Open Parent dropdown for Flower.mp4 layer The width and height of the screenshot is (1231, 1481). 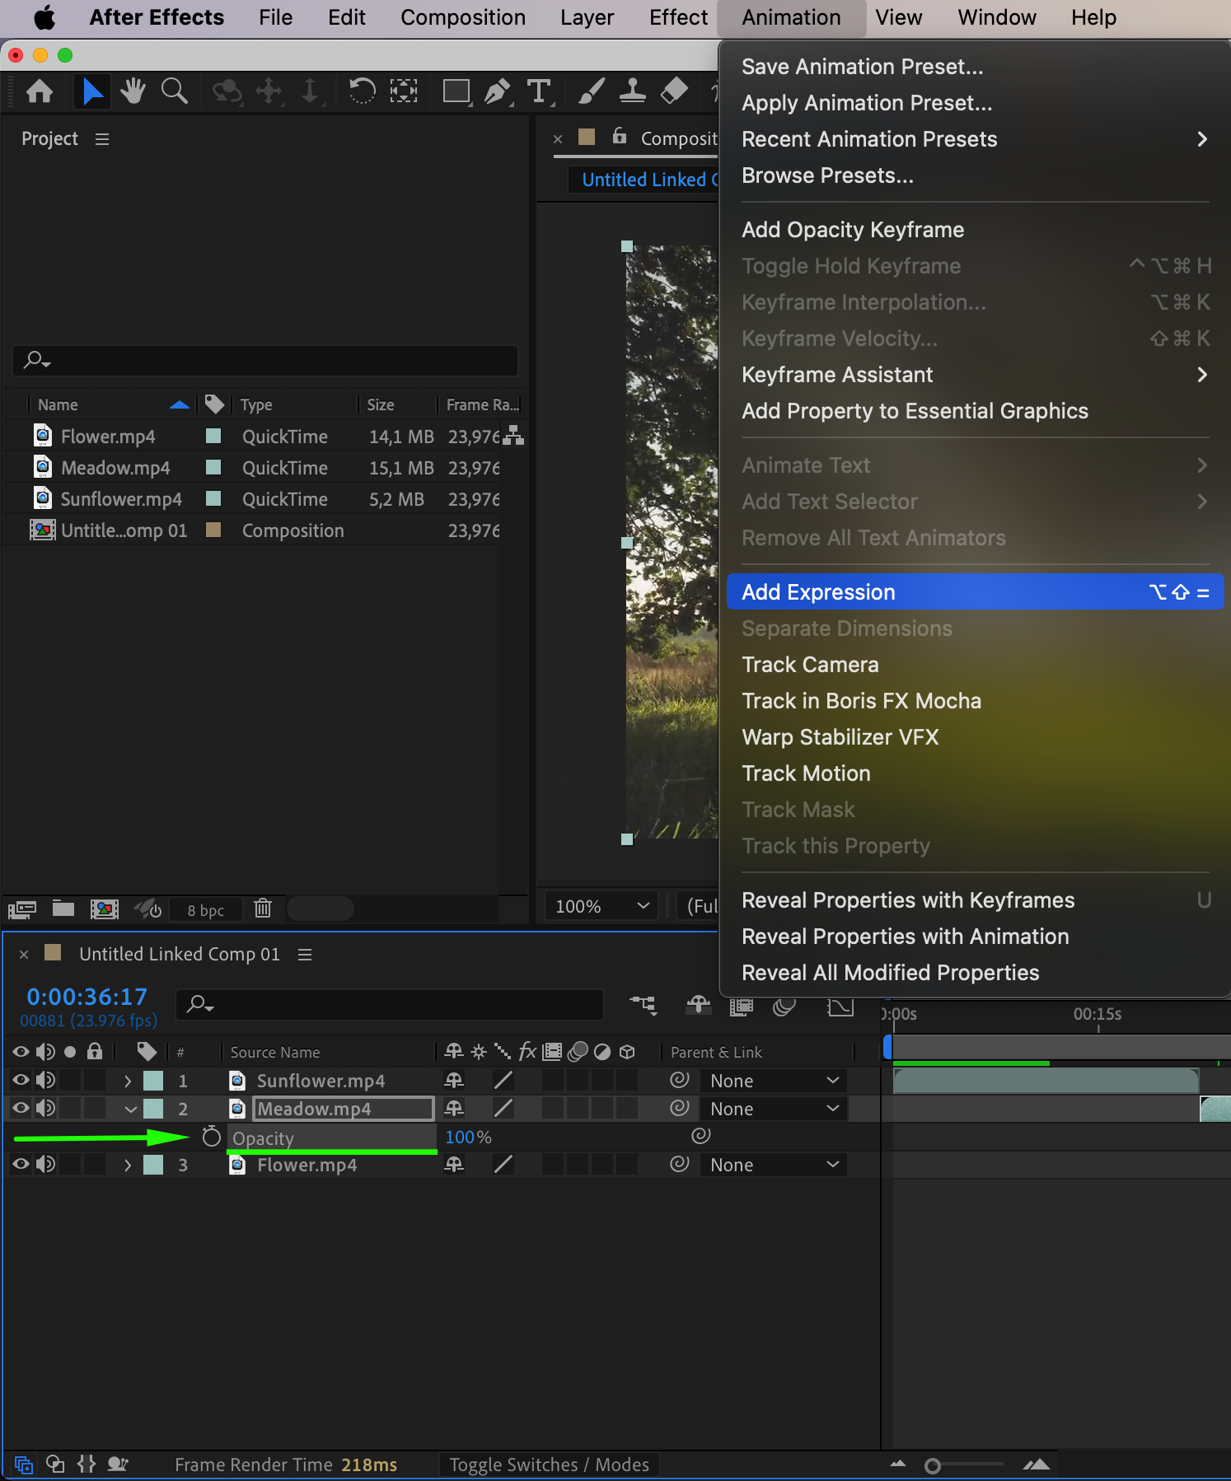pyautogui.click(x=774, y=1165)
